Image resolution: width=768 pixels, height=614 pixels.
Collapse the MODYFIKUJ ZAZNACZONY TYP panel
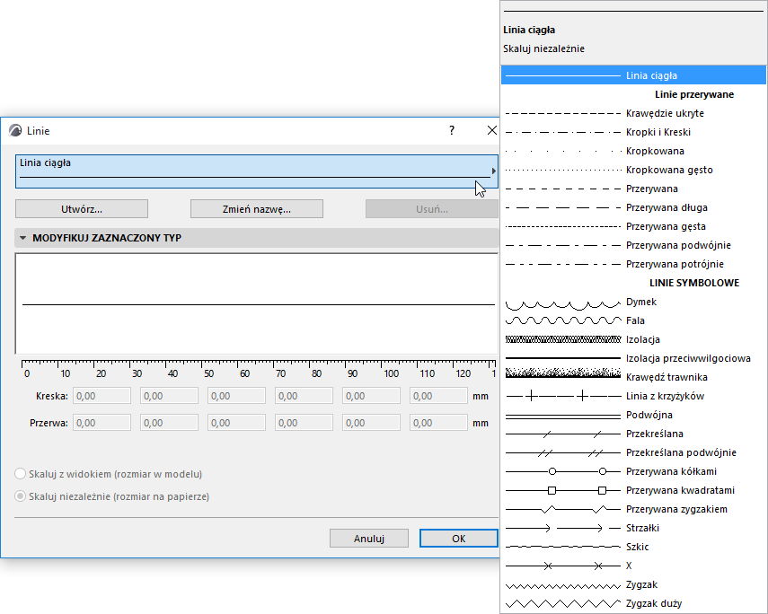(x=22, y=238)
